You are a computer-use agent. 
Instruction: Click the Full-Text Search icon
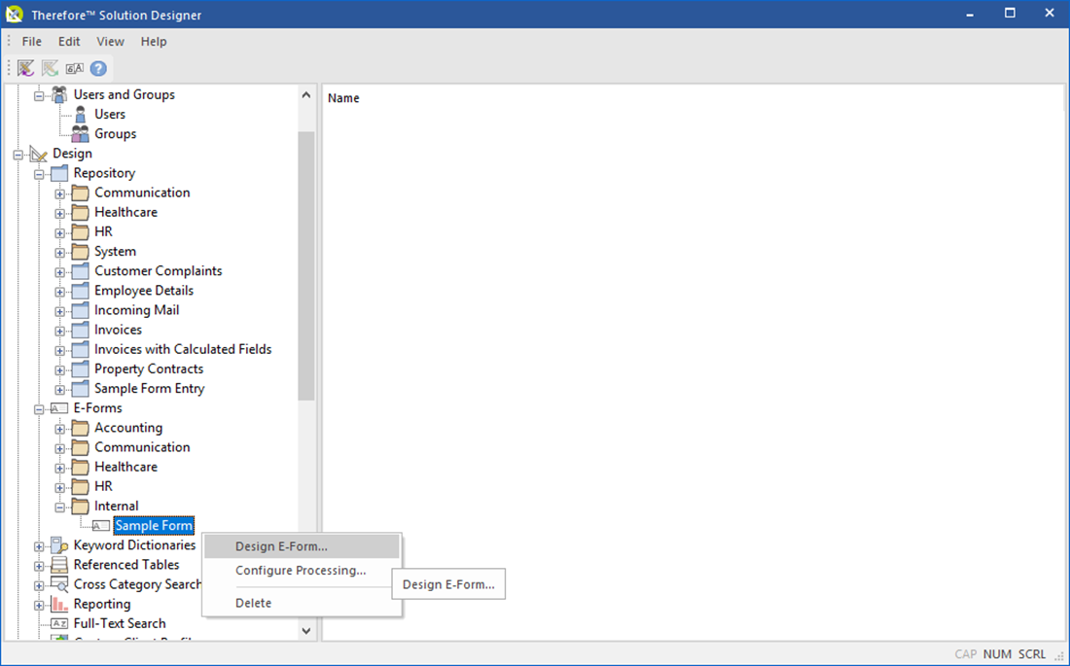point(59,622)
